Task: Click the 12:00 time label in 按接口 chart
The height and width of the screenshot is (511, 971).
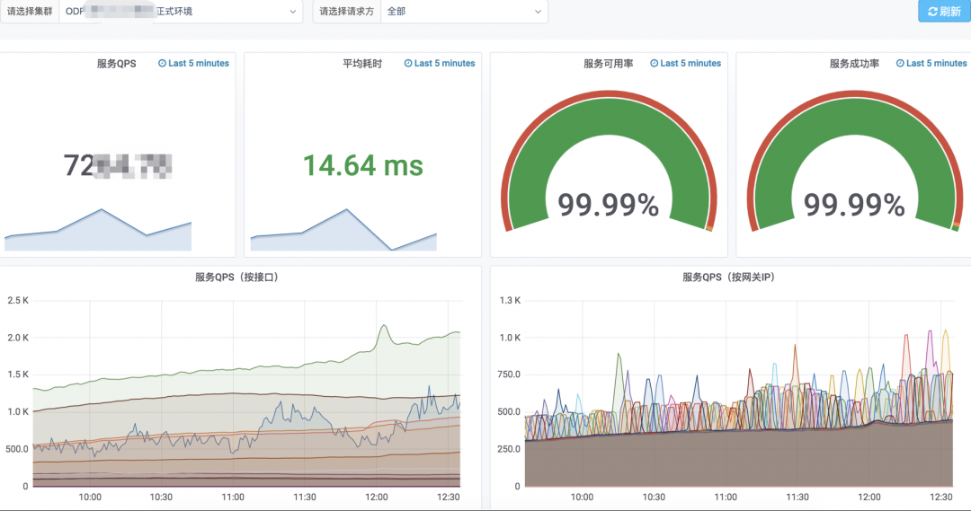Action: 377,497
